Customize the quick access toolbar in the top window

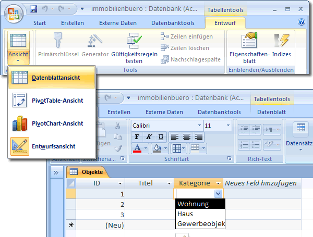(x=82, y=9)
